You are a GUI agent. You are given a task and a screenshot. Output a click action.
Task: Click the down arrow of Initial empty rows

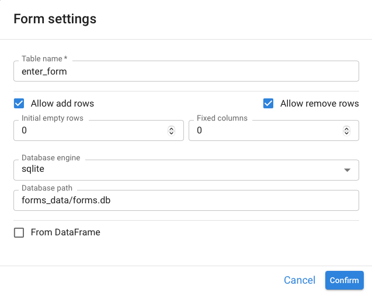pyautogui.click(x=171, y=133)
